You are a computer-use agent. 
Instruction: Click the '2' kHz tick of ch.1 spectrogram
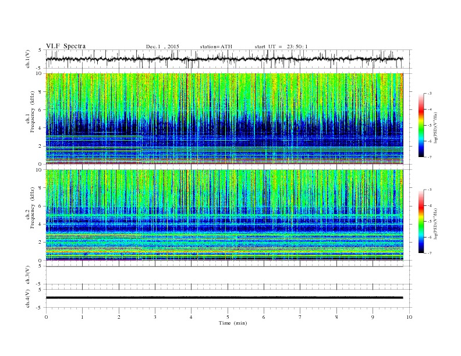click(x=40, y=146)
